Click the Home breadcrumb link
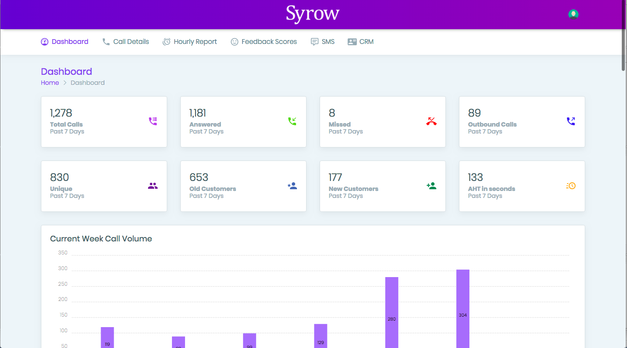This screenshot has width=627, height=348. click(50, 83)
